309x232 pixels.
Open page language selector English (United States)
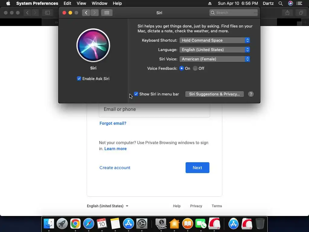[108, 206]
